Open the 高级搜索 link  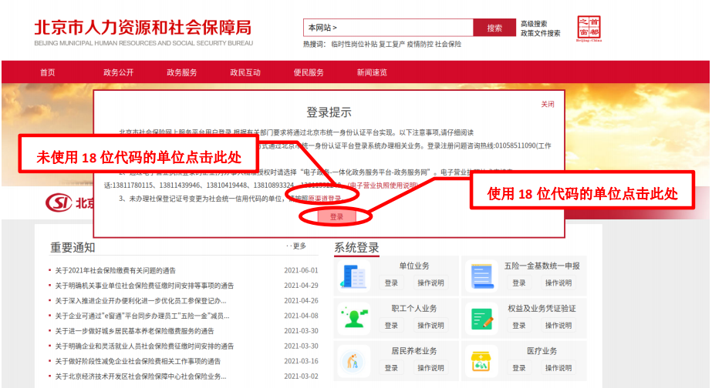click(x=534, y=24)
